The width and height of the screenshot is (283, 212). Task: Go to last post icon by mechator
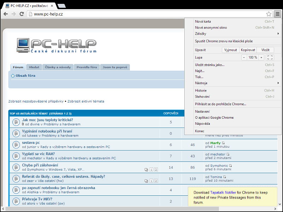coord(228,154)
